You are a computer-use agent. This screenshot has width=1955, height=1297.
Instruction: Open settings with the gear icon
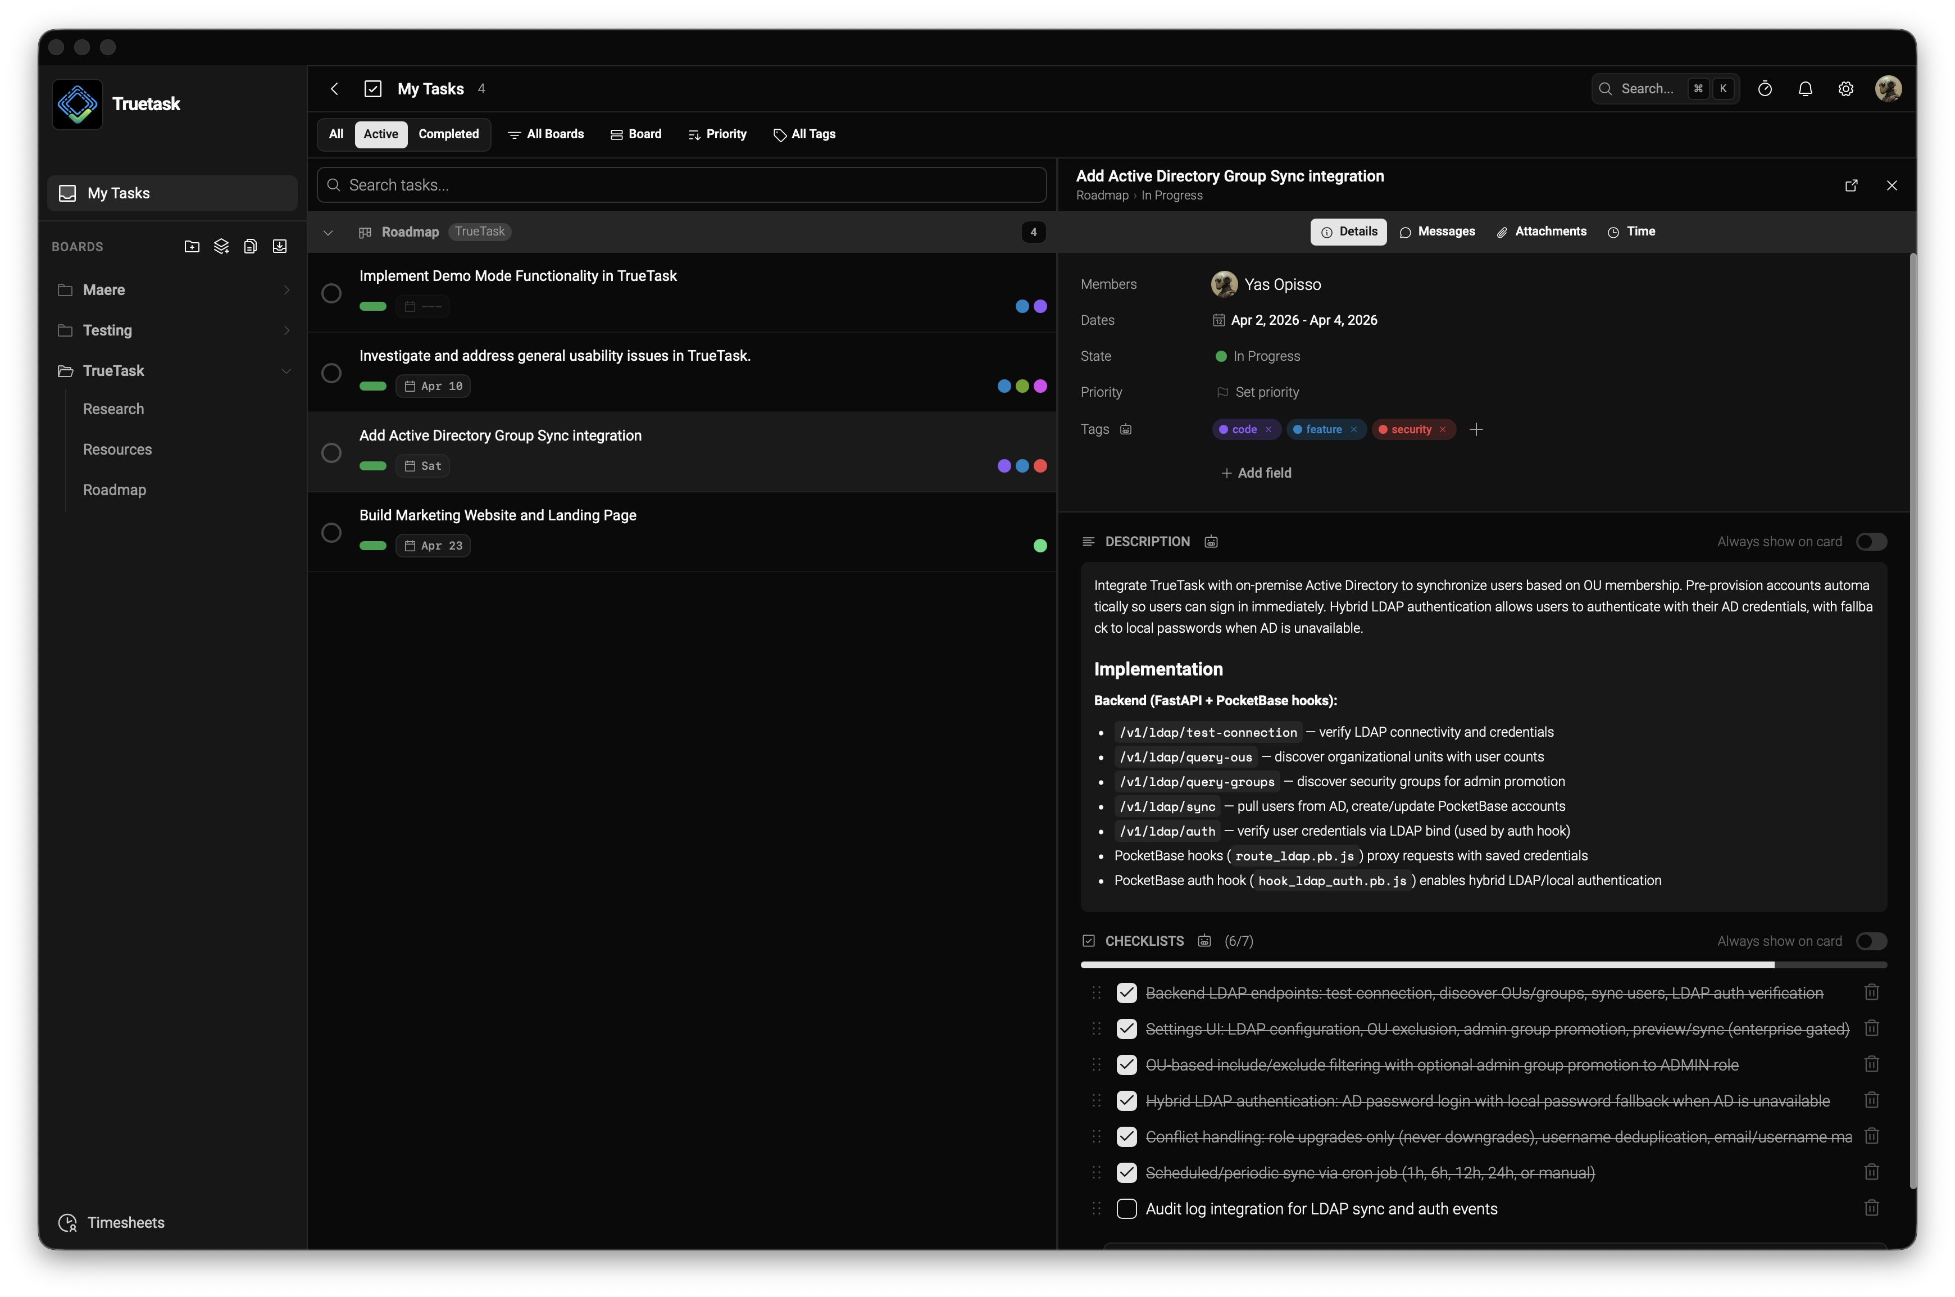tap(1846, 88)
